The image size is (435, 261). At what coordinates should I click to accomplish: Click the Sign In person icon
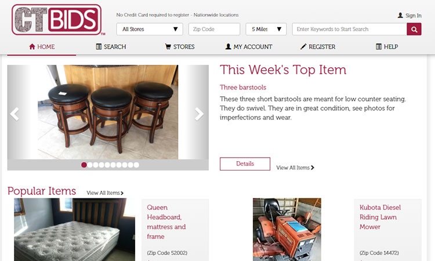pos(400,15)
